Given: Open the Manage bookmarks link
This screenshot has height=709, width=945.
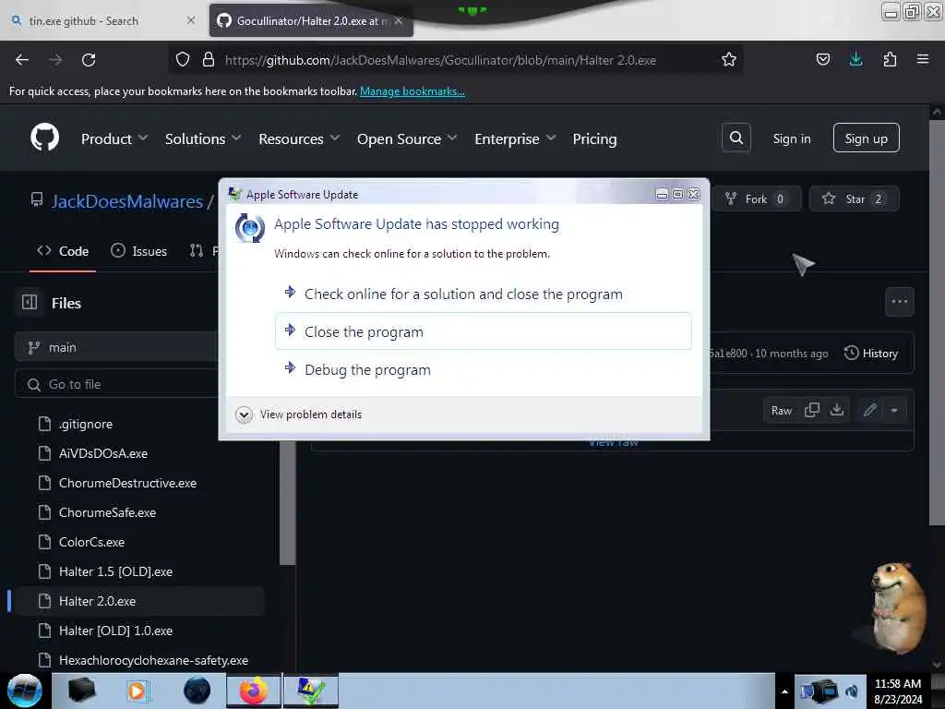Looking at the screenshot, I should click(413, 91).
